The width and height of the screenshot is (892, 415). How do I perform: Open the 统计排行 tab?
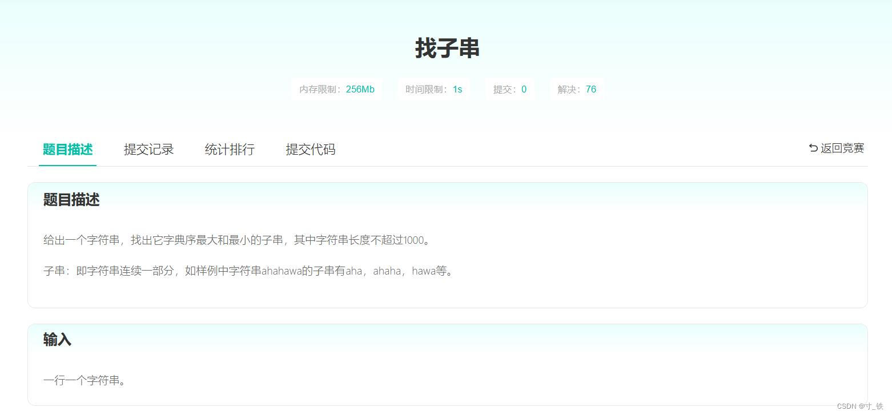click(x=229, y=149)
